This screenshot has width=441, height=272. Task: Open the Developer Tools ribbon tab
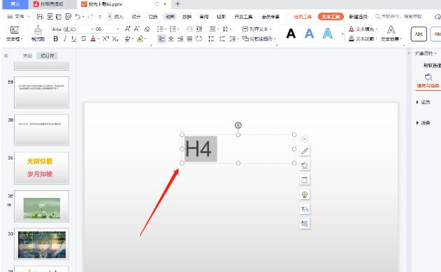(x=243, y=17)
